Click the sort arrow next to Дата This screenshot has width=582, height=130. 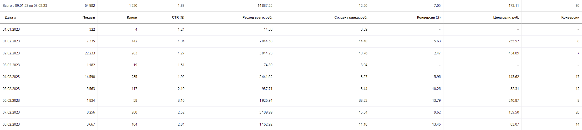15,18
